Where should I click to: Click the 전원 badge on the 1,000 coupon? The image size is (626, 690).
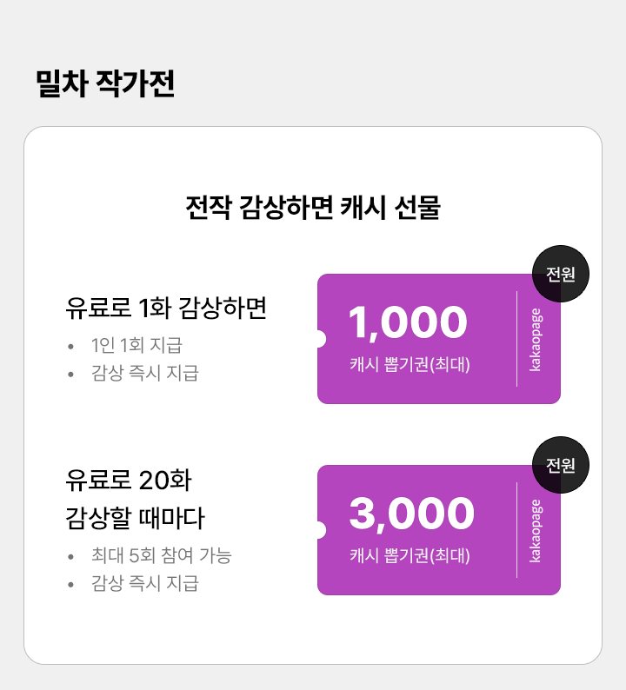tap(561, 275)
